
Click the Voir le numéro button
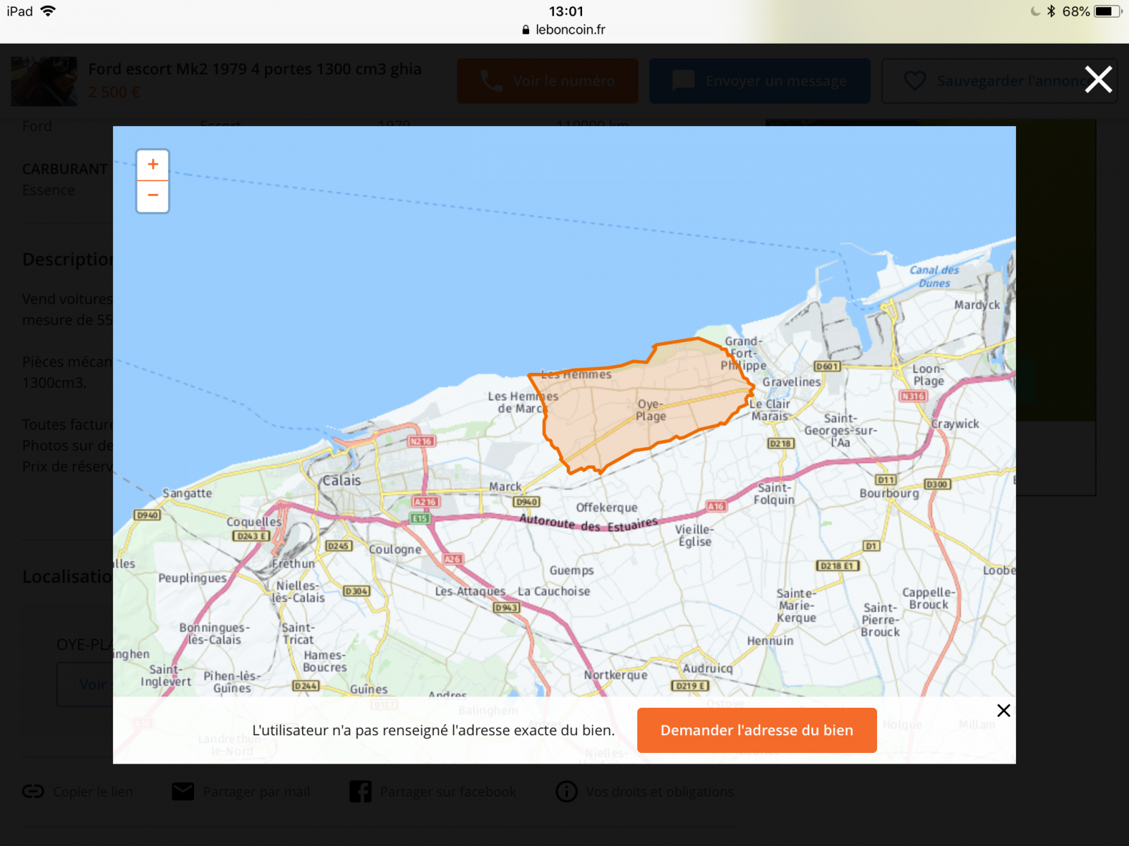pyautogui.click(x=548, y=81)
